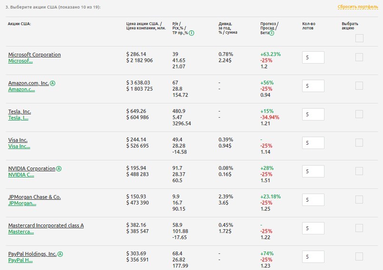Open the green Visa Inc... link

[20, 146]
